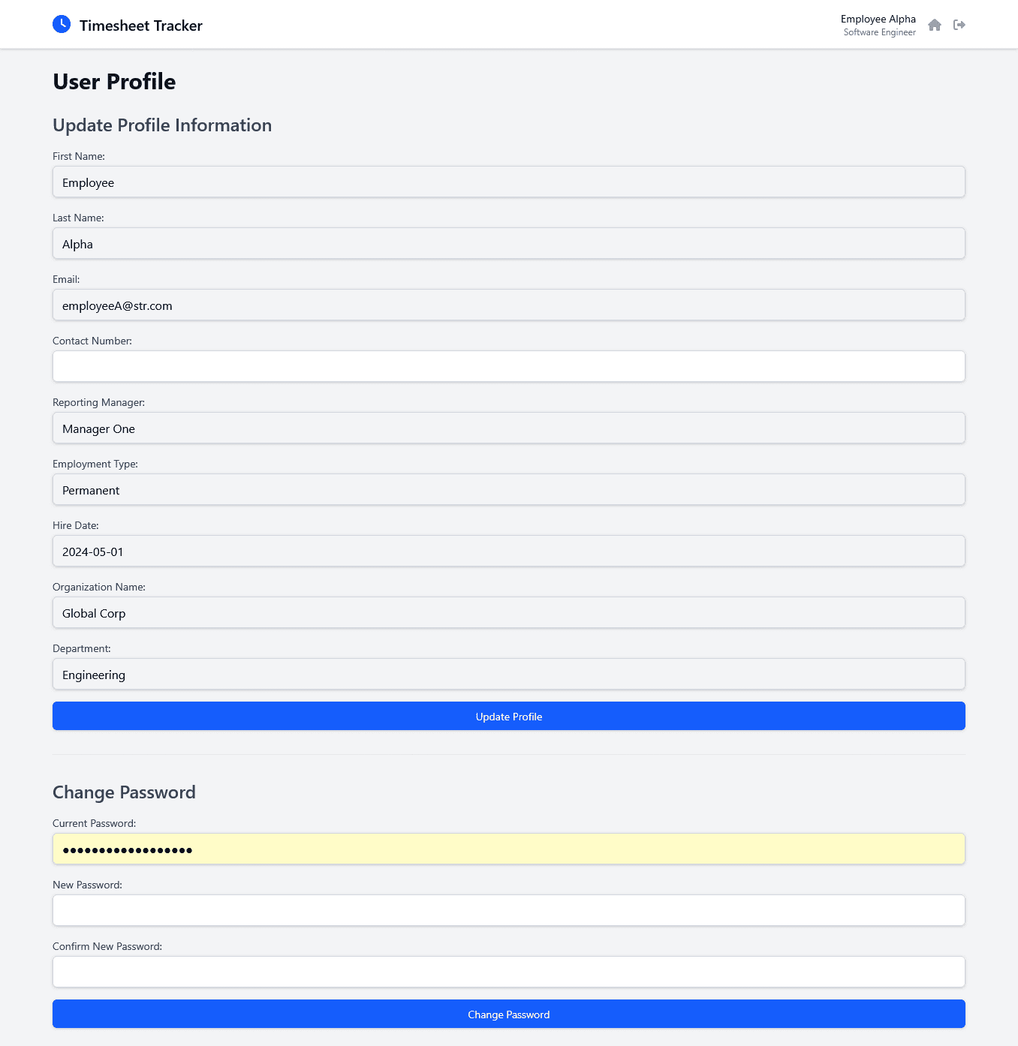Click into the Last Name field

point(508,244)
